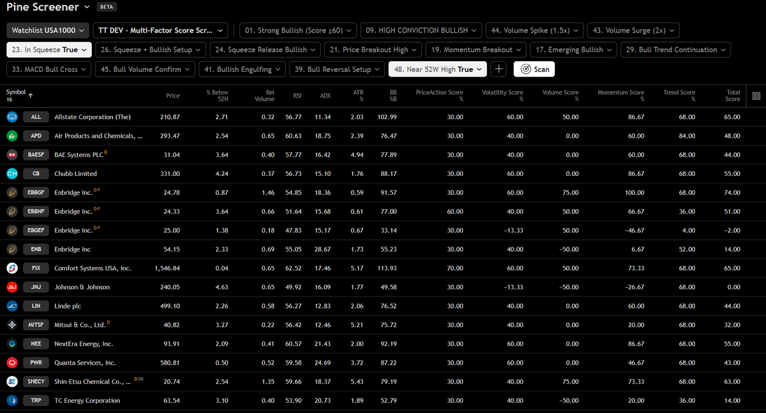Expand the 01. Strong Bullish filter
Screen dimensions: 766x413
[299, 30]
